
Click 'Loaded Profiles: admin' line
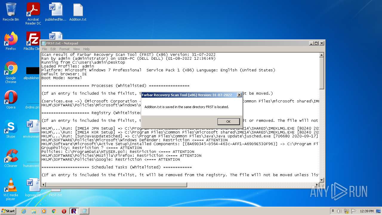pyautogui.click(x=68, y=66)
